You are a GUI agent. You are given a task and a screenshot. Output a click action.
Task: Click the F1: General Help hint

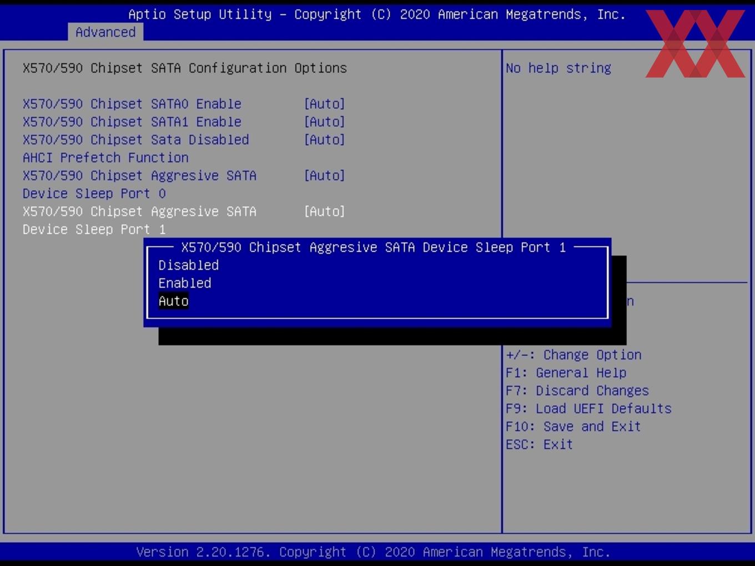566,372
